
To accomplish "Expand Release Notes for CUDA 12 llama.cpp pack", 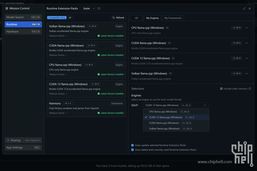I will tap(58, 94).
